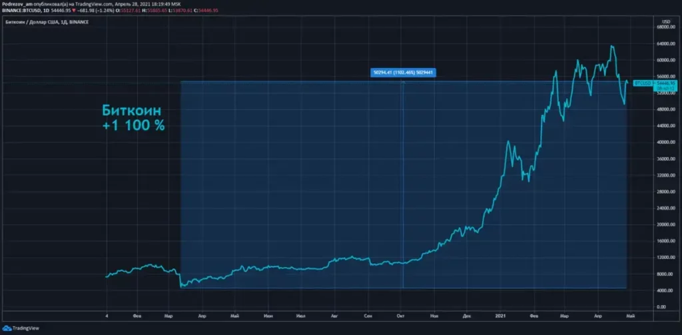Click the 48000.00 price axis label

point(667,110)
